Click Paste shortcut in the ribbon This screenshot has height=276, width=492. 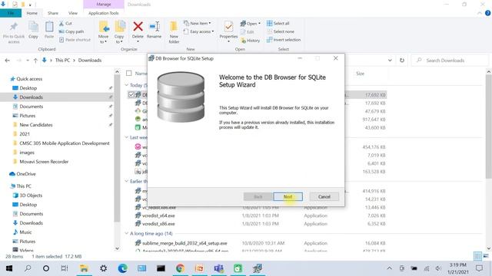tap(75, 40)
